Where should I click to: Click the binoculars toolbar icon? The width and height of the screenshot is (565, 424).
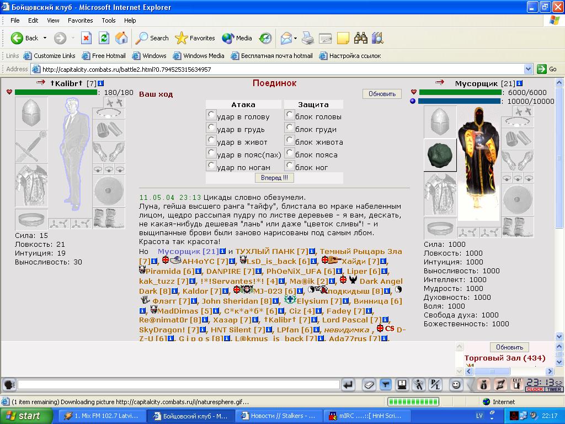coord(361,38)
